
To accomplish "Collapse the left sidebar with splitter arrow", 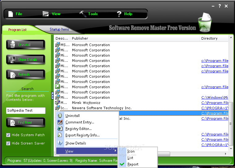I will (52, 96).
